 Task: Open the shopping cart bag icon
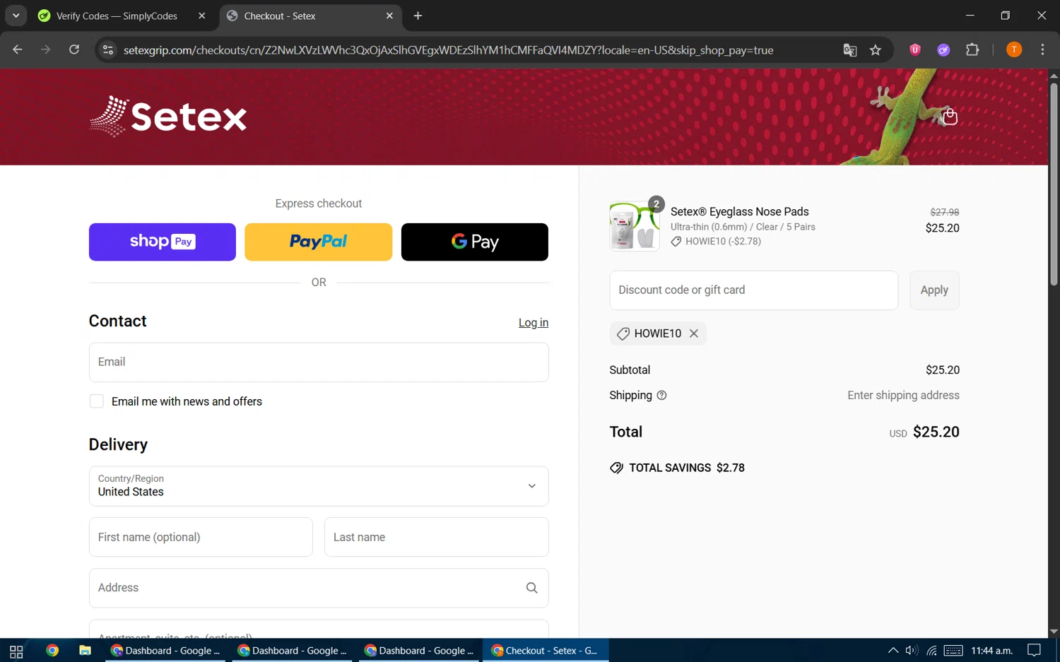(950, 117)
